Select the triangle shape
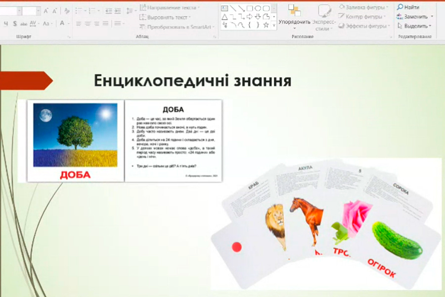 pyautogui.click(x=224, y=17)
